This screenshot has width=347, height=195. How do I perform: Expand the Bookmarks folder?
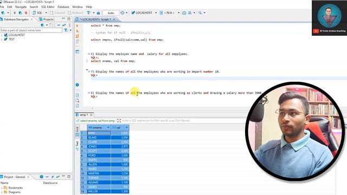[2, 188]
